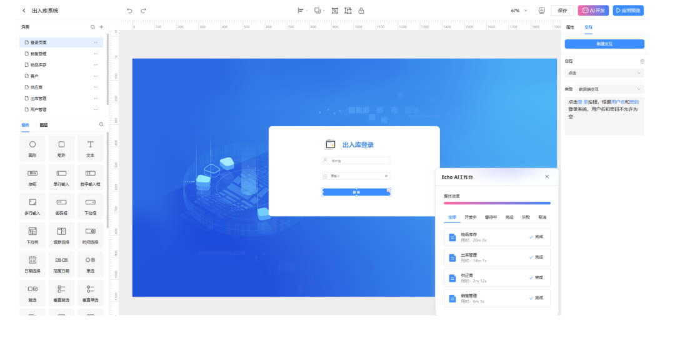The width and height of the screenshot is (675, 338).
Task: Pick the 文本 component
Action: (x=91, y=148)
